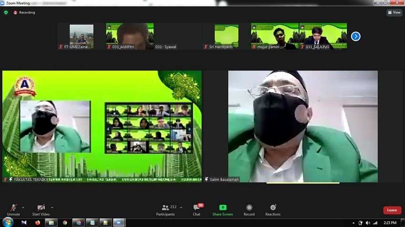405x227 pixels.
Task: Click the Recording status indicator
Action: 24,12
